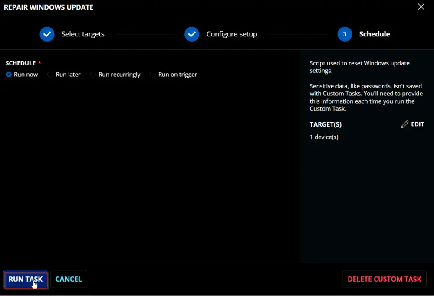Open the Schedule step label
This screenshot has width=434, height=296.
(375, 34)
